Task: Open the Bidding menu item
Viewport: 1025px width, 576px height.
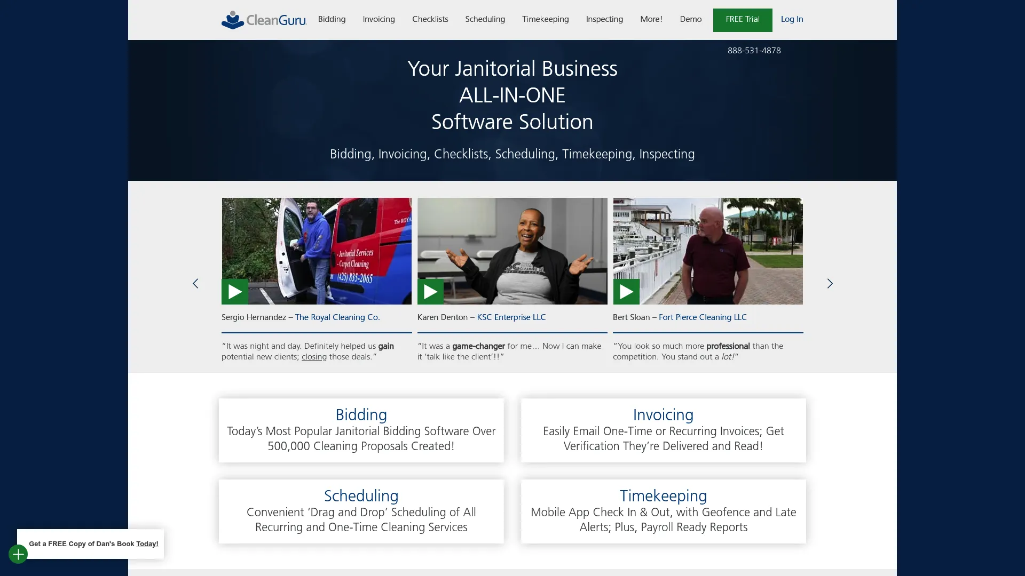Action: tap(332, 19)
